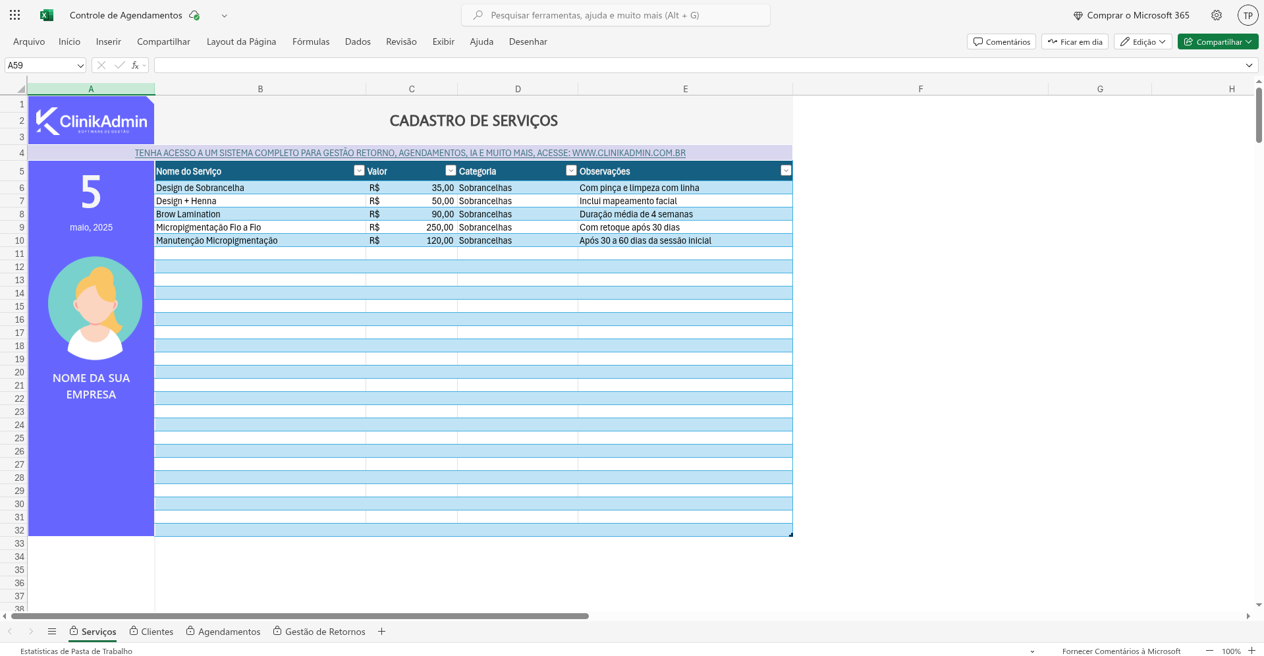Click the search tools input field
The width and height of the screenshot is (1264, 656).
[616, 15]
